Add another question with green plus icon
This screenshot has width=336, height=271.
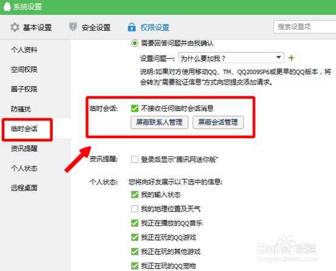(x=291, y=58)
